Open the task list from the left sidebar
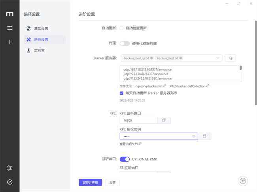 coord(9,28)
